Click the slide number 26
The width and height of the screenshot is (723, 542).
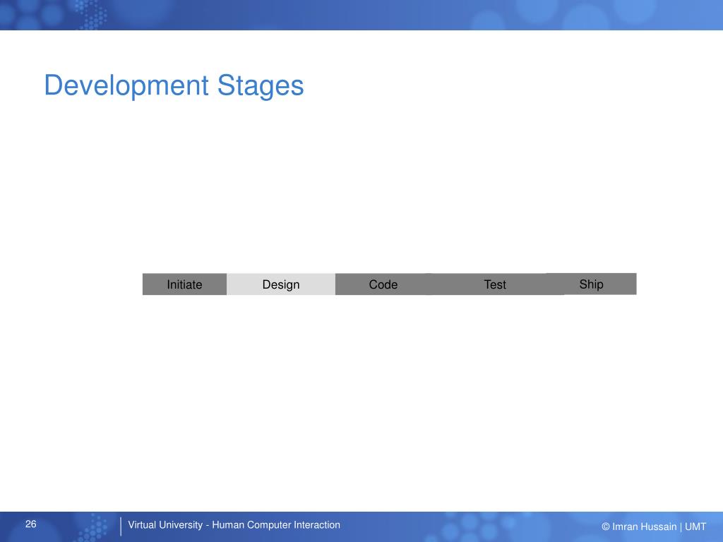(x=31, y=524)
